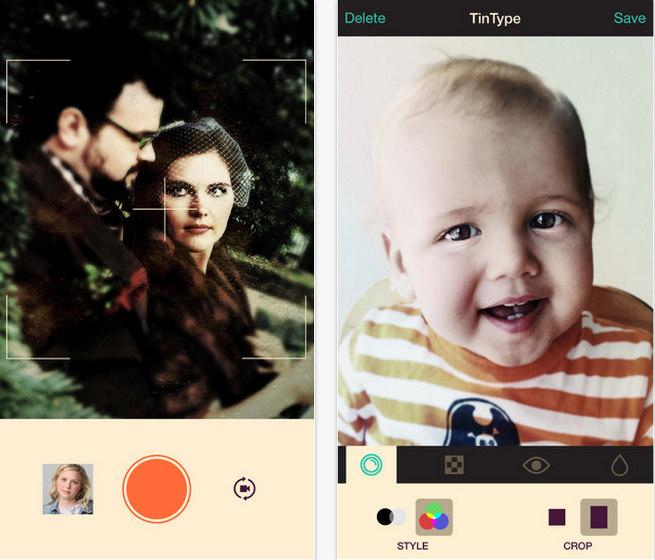The image size is (655, 560).
Task: Open the last photo thumbnail of blonde woman
Action: point(67,489)
